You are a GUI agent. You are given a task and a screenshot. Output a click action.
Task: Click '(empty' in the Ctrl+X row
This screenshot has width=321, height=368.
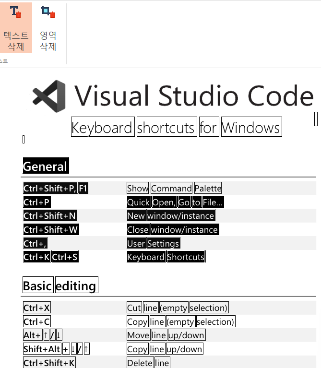(x=174, y=308)
